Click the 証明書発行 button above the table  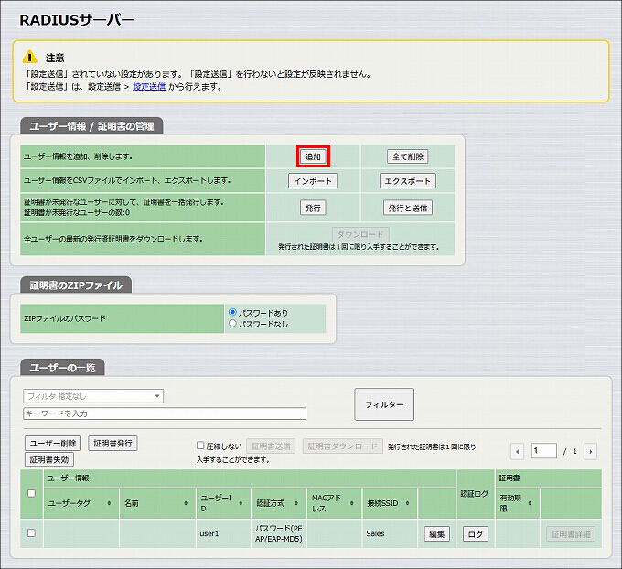coord(113,444)
